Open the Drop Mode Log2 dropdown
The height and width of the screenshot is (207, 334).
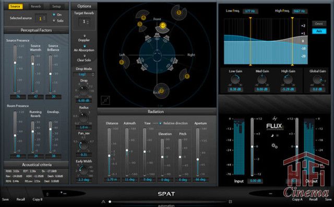[x=83, y=74]
